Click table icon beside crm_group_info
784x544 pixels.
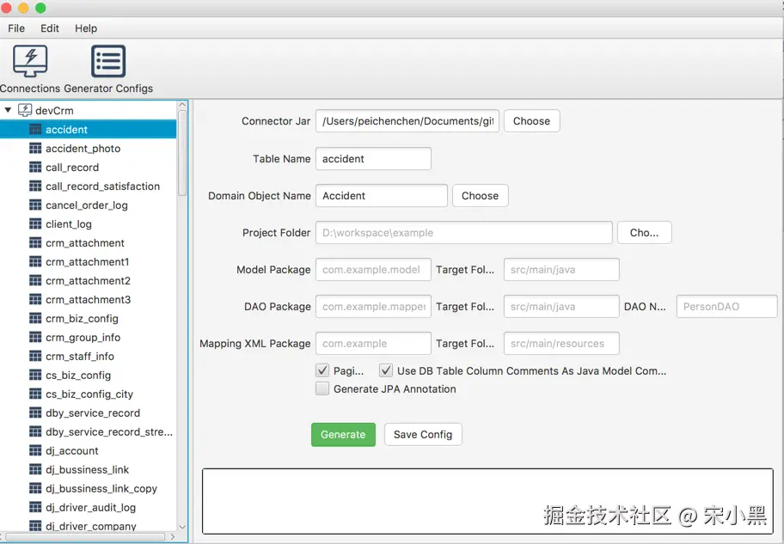click(35, 338)
